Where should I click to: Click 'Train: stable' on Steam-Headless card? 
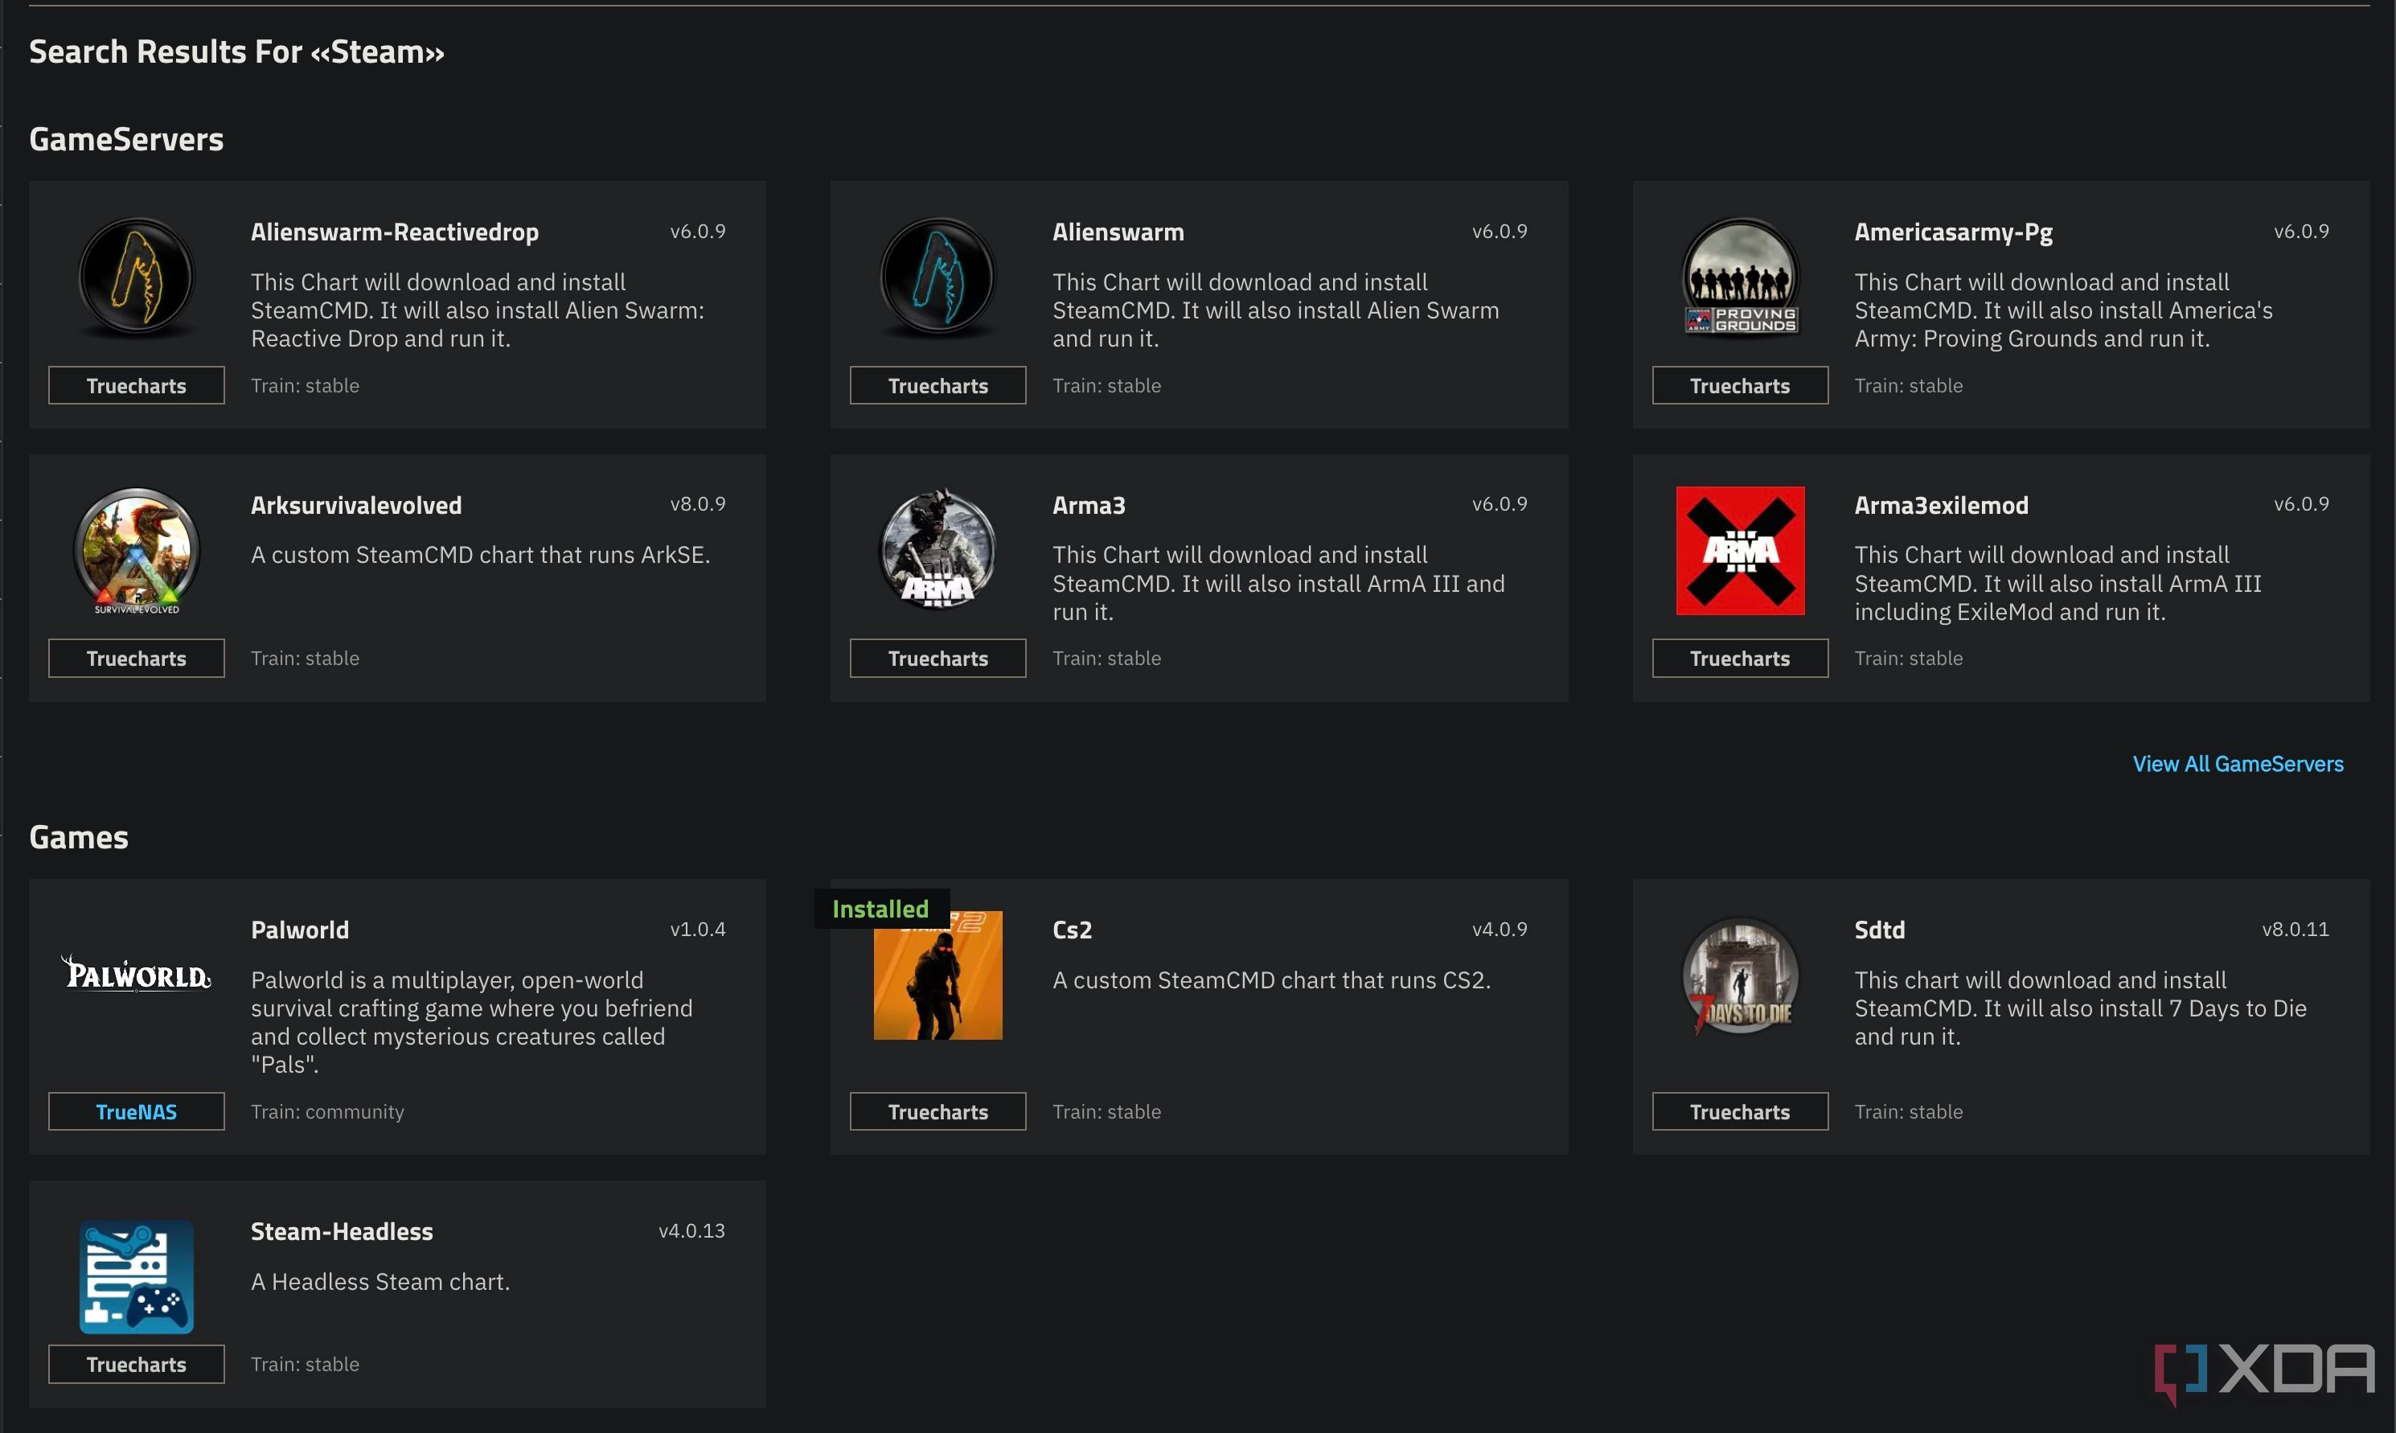coord(305,1365)
